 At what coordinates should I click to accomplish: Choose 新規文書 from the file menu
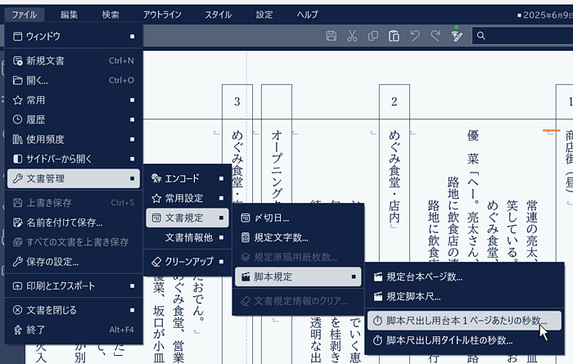74,61
